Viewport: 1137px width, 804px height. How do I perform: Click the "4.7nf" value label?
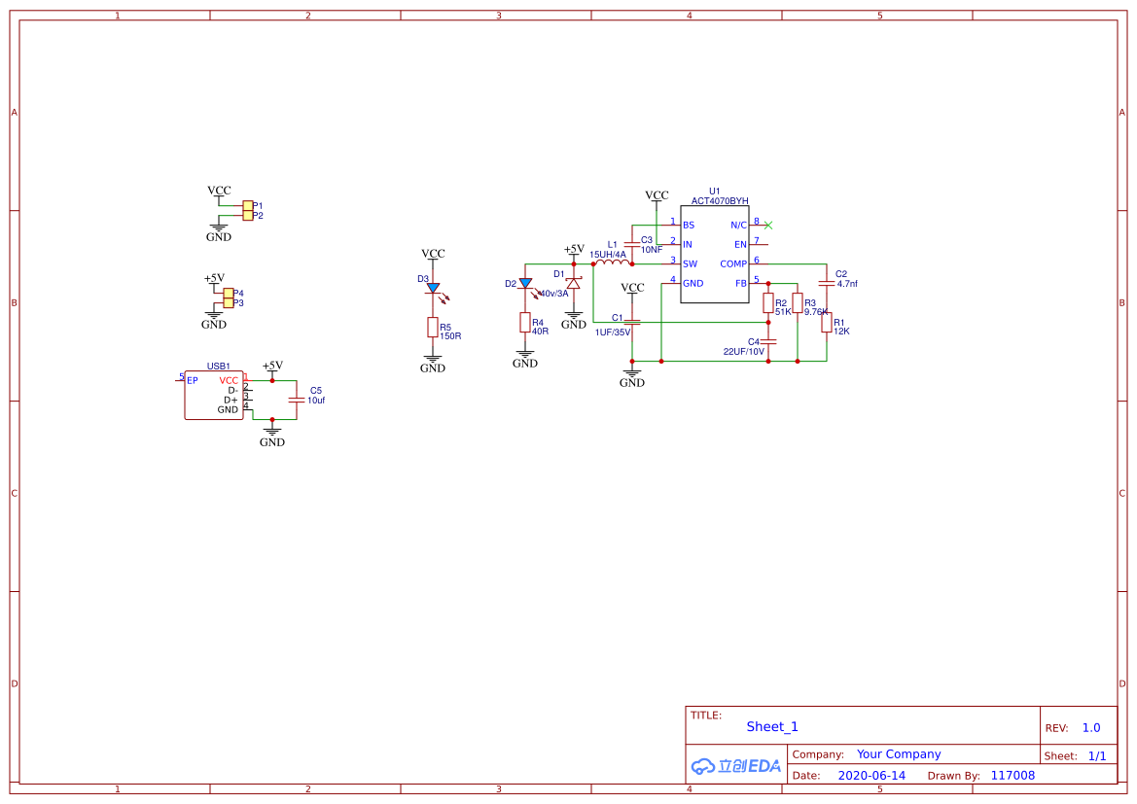[x=847, y=284]
